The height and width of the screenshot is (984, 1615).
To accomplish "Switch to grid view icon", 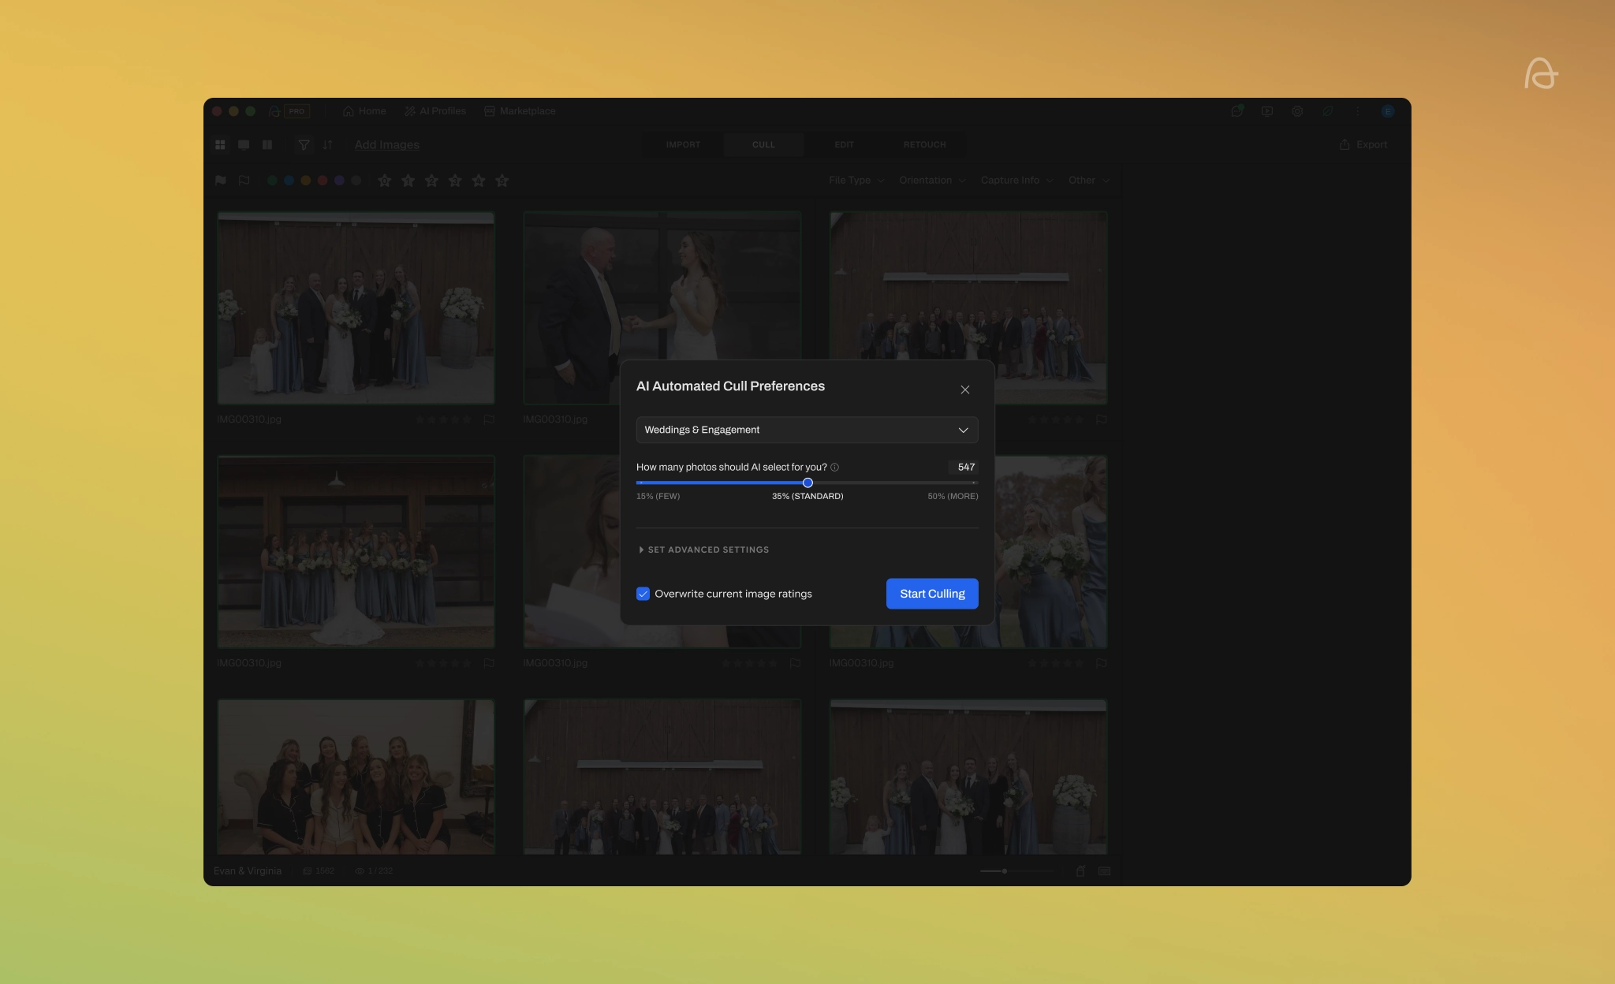I will click(221, 145).
